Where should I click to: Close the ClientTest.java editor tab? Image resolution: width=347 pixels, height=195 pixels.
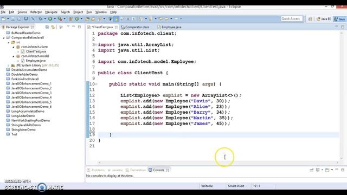[116, 27]
